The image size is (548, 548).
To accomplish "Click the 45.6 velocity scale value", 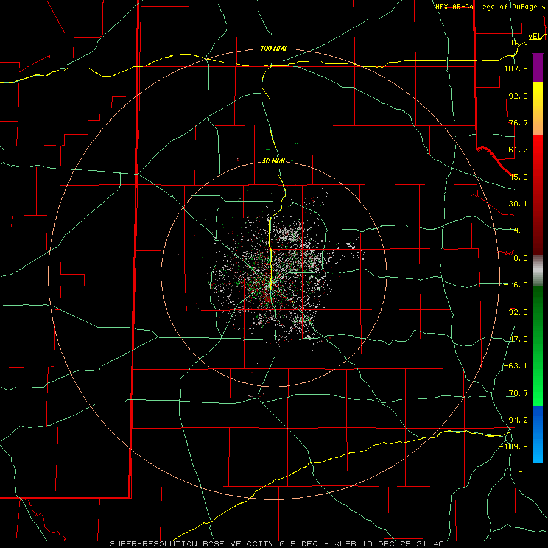I will click(x=518, y=177).
